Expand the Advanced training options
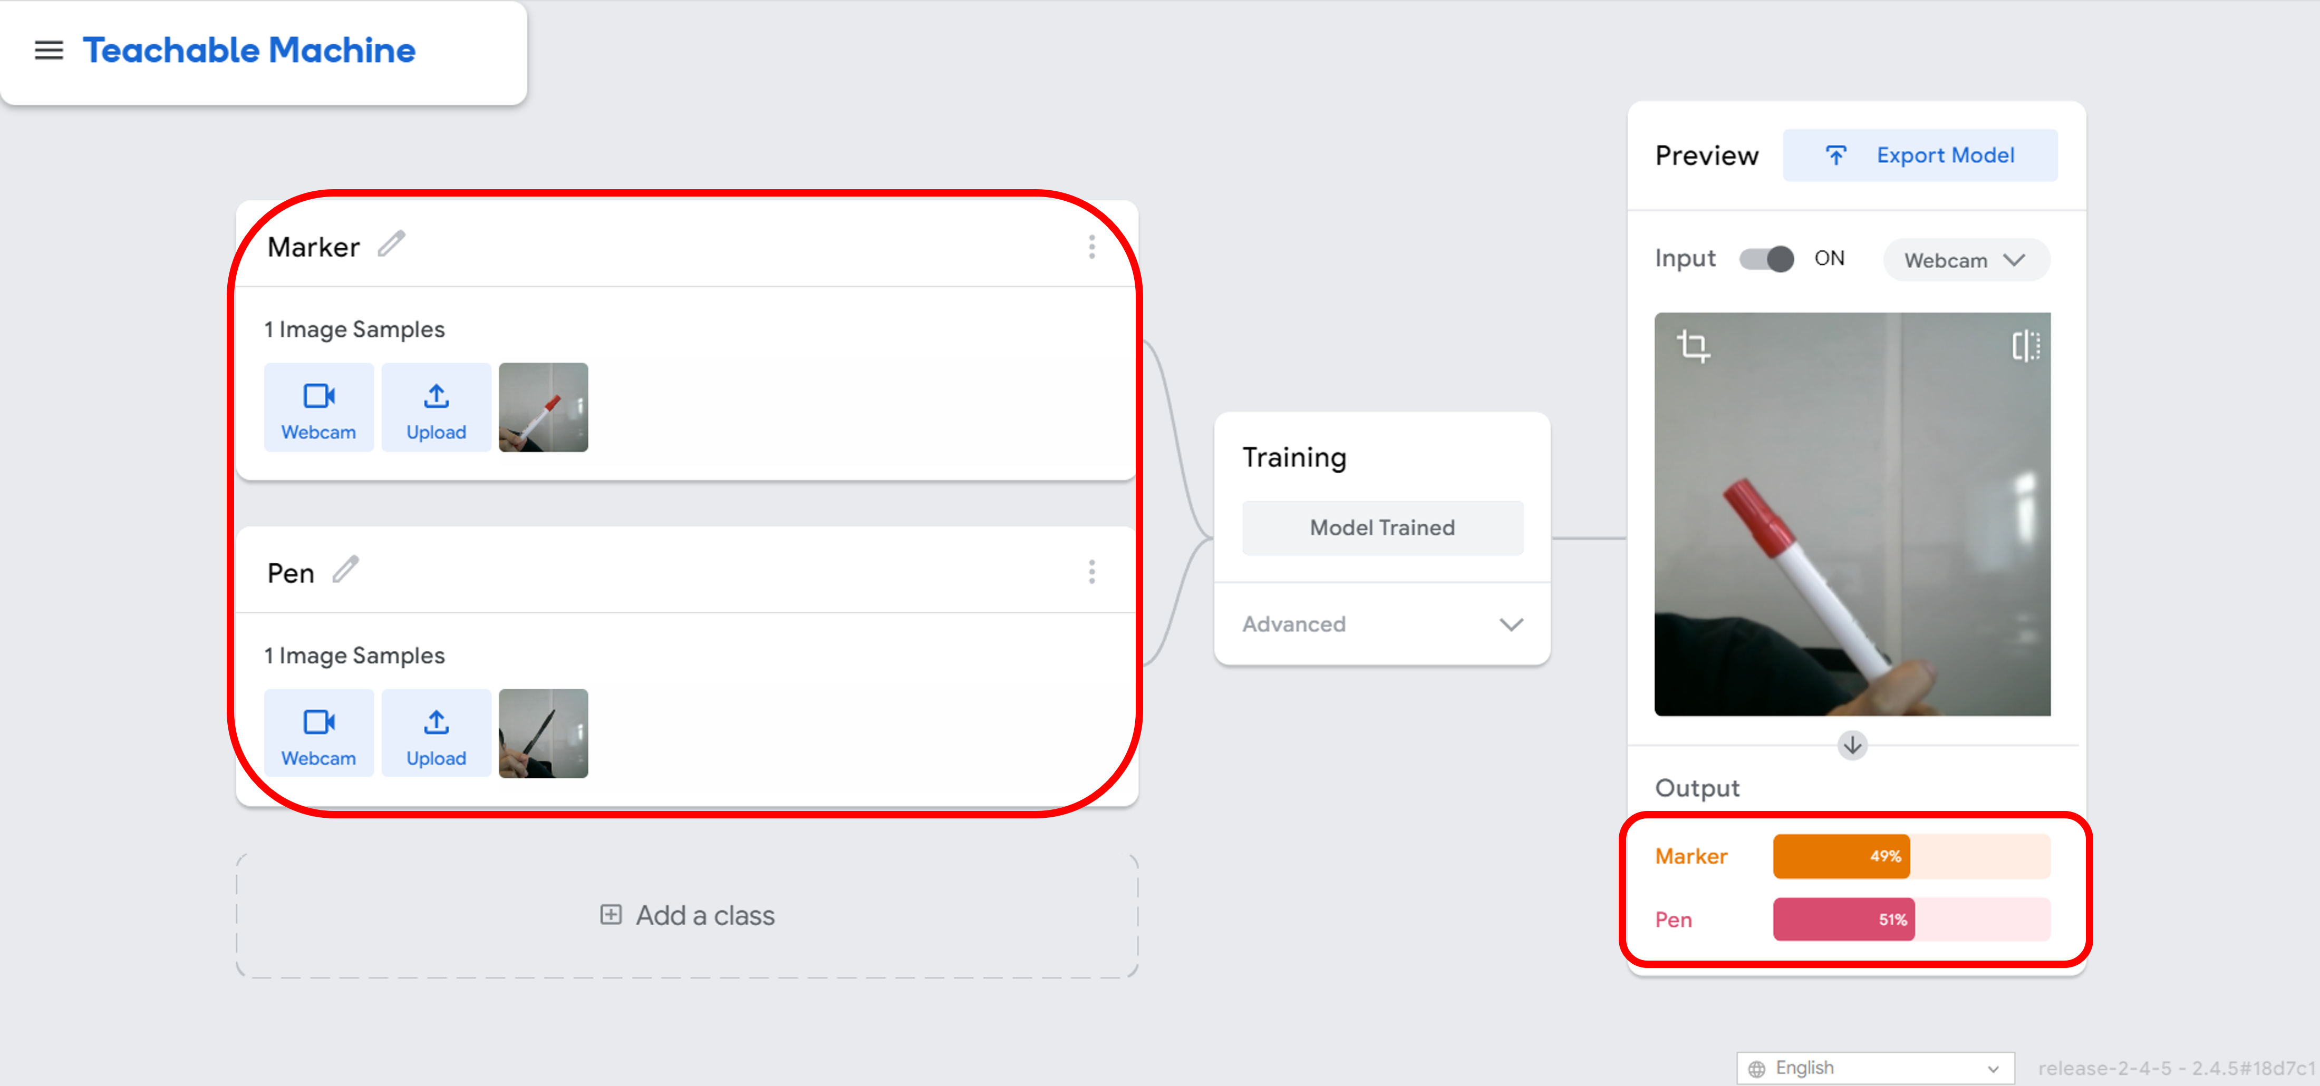This screenshot has height=1086, width=2320. pyautogui.click(x=1383, y=624)
